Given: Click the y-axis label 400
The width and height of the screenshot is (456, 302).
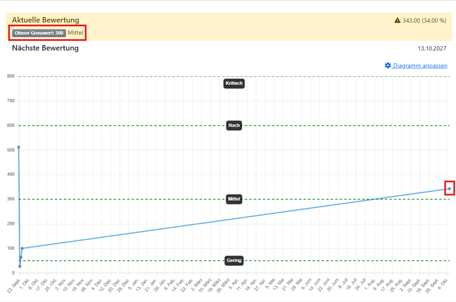Looking at the screenshot, I should point(11,174).
